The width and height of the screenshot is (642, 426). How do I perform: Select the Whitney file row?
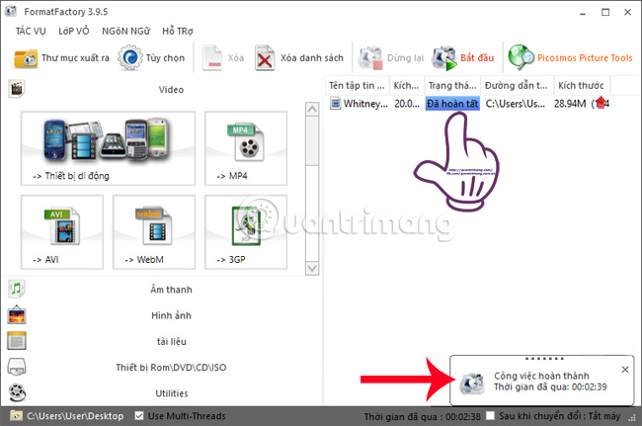pyautogui.click(x=469, y=104)
